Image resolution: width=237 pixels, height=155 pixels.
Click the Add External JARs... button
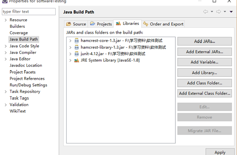pos(204,52)
